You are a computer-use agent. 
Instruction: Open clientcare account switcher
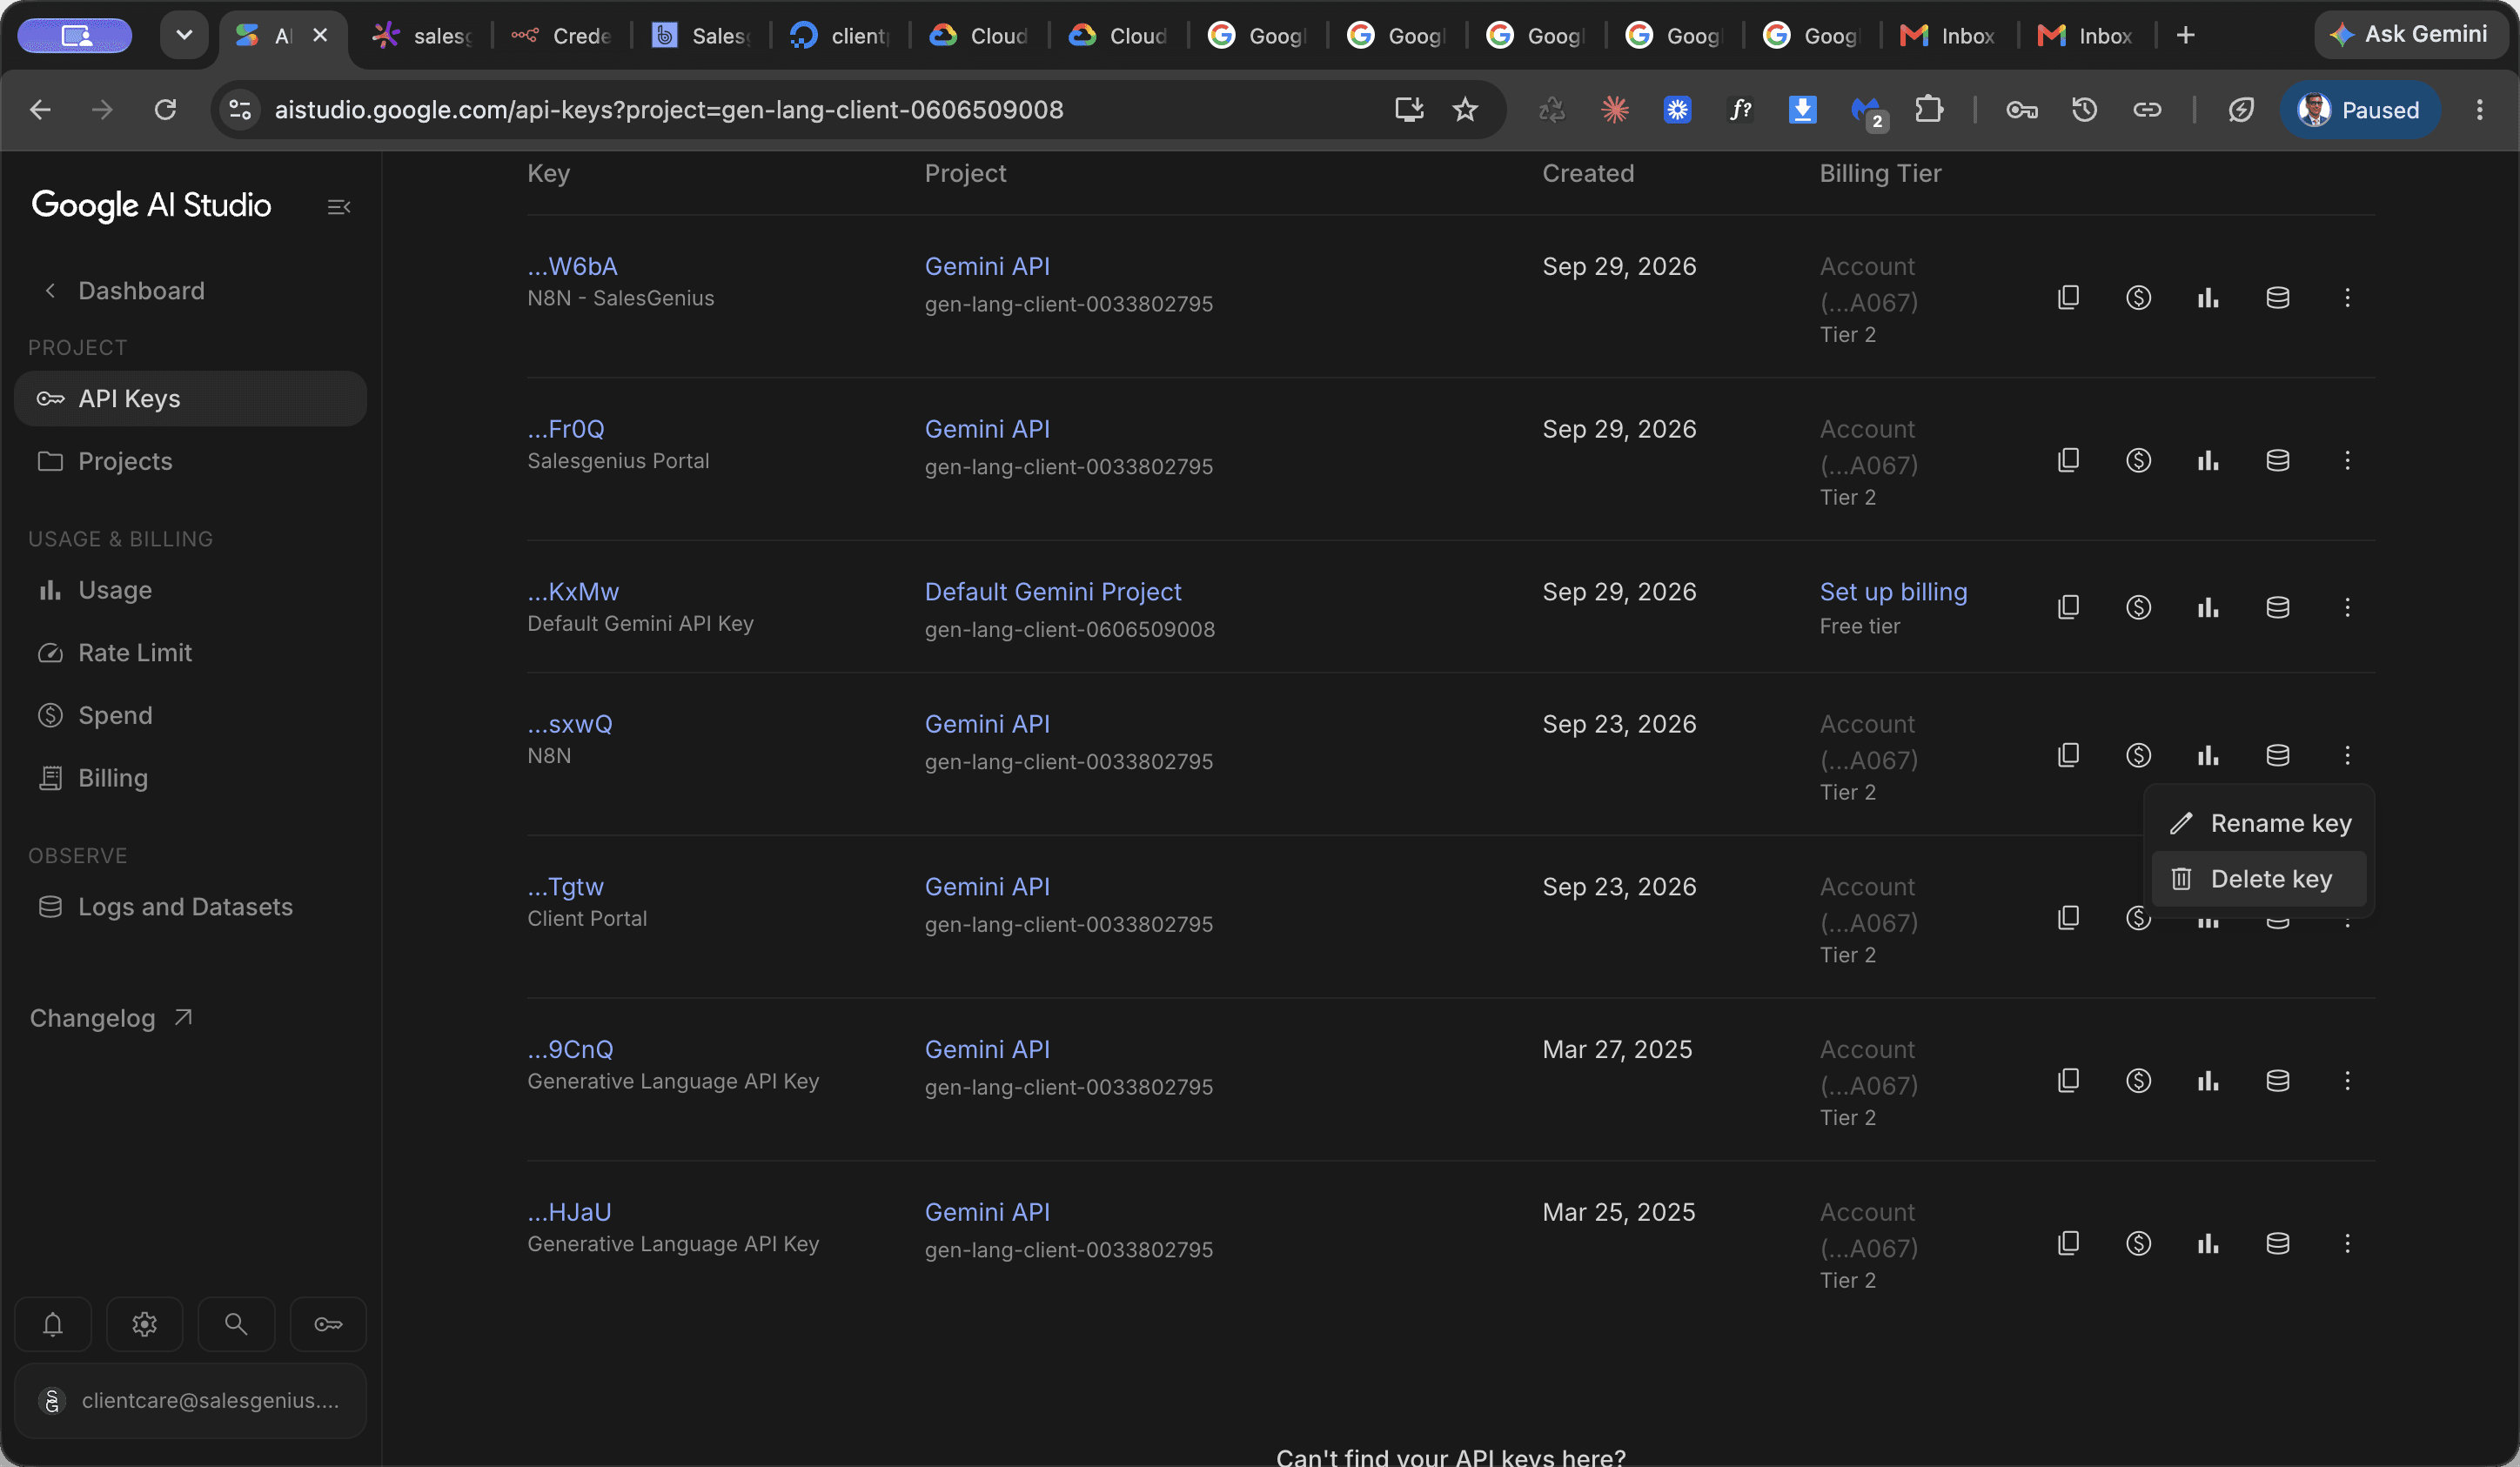pyautogui.click(x=190, y=1401)
